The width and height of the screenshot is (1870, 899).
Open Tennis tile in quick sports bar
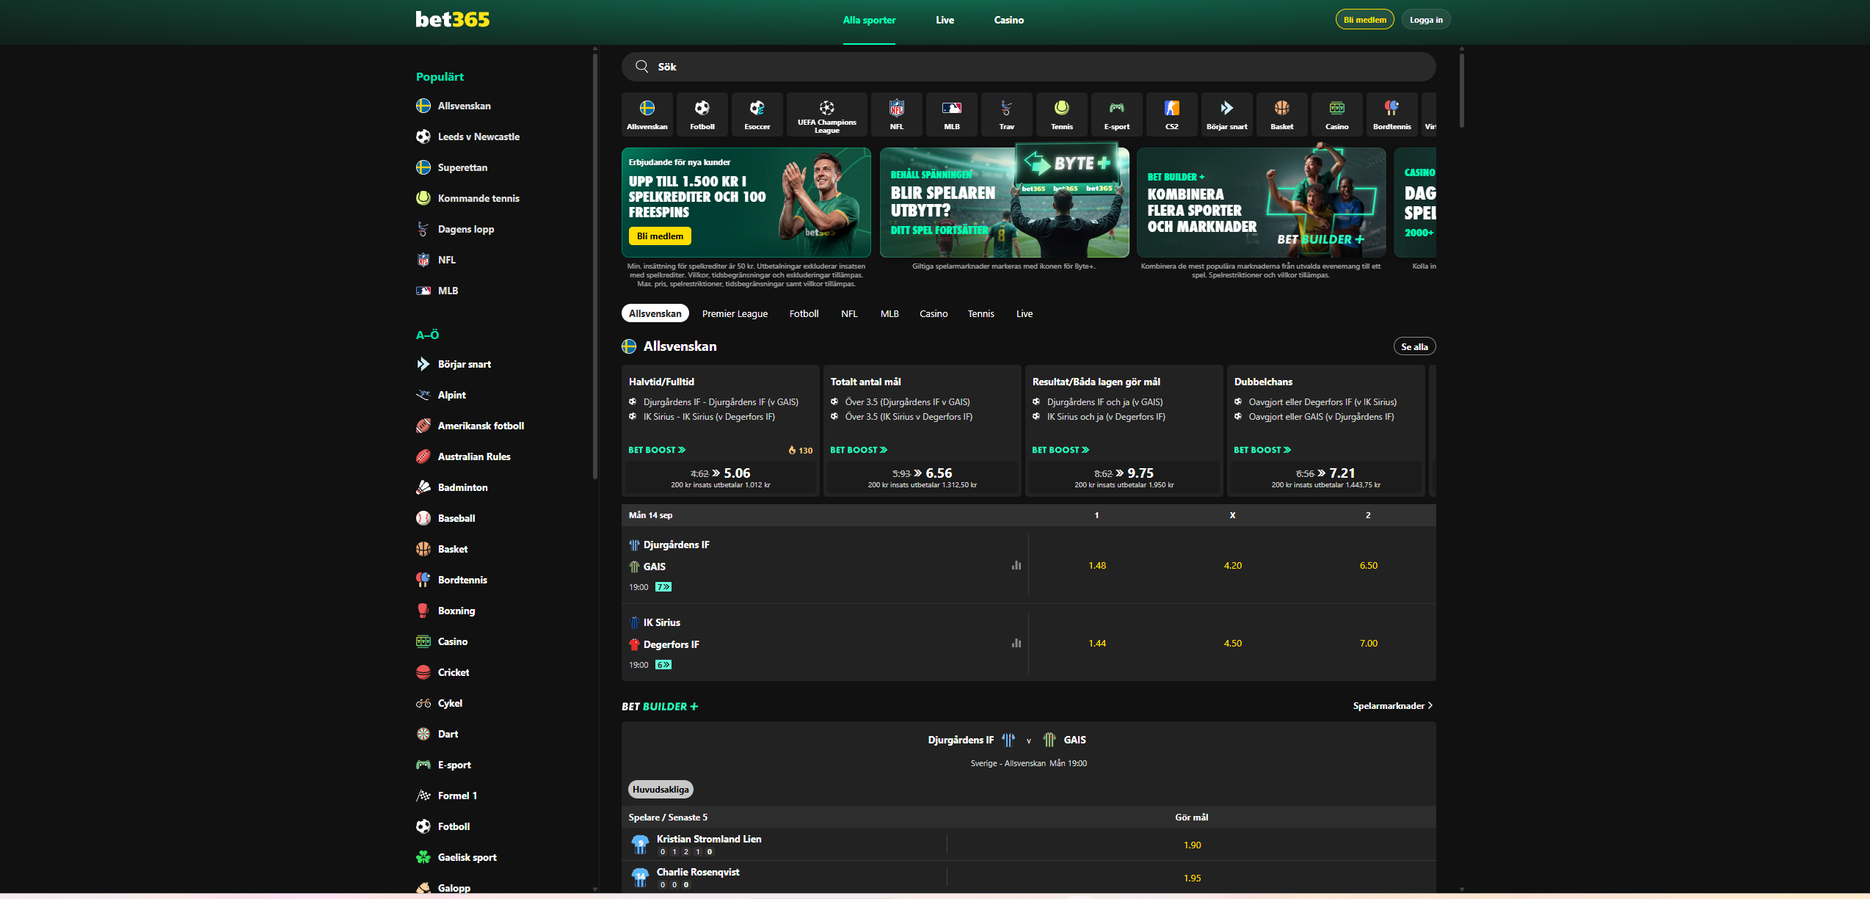(x=1061, y=114)
